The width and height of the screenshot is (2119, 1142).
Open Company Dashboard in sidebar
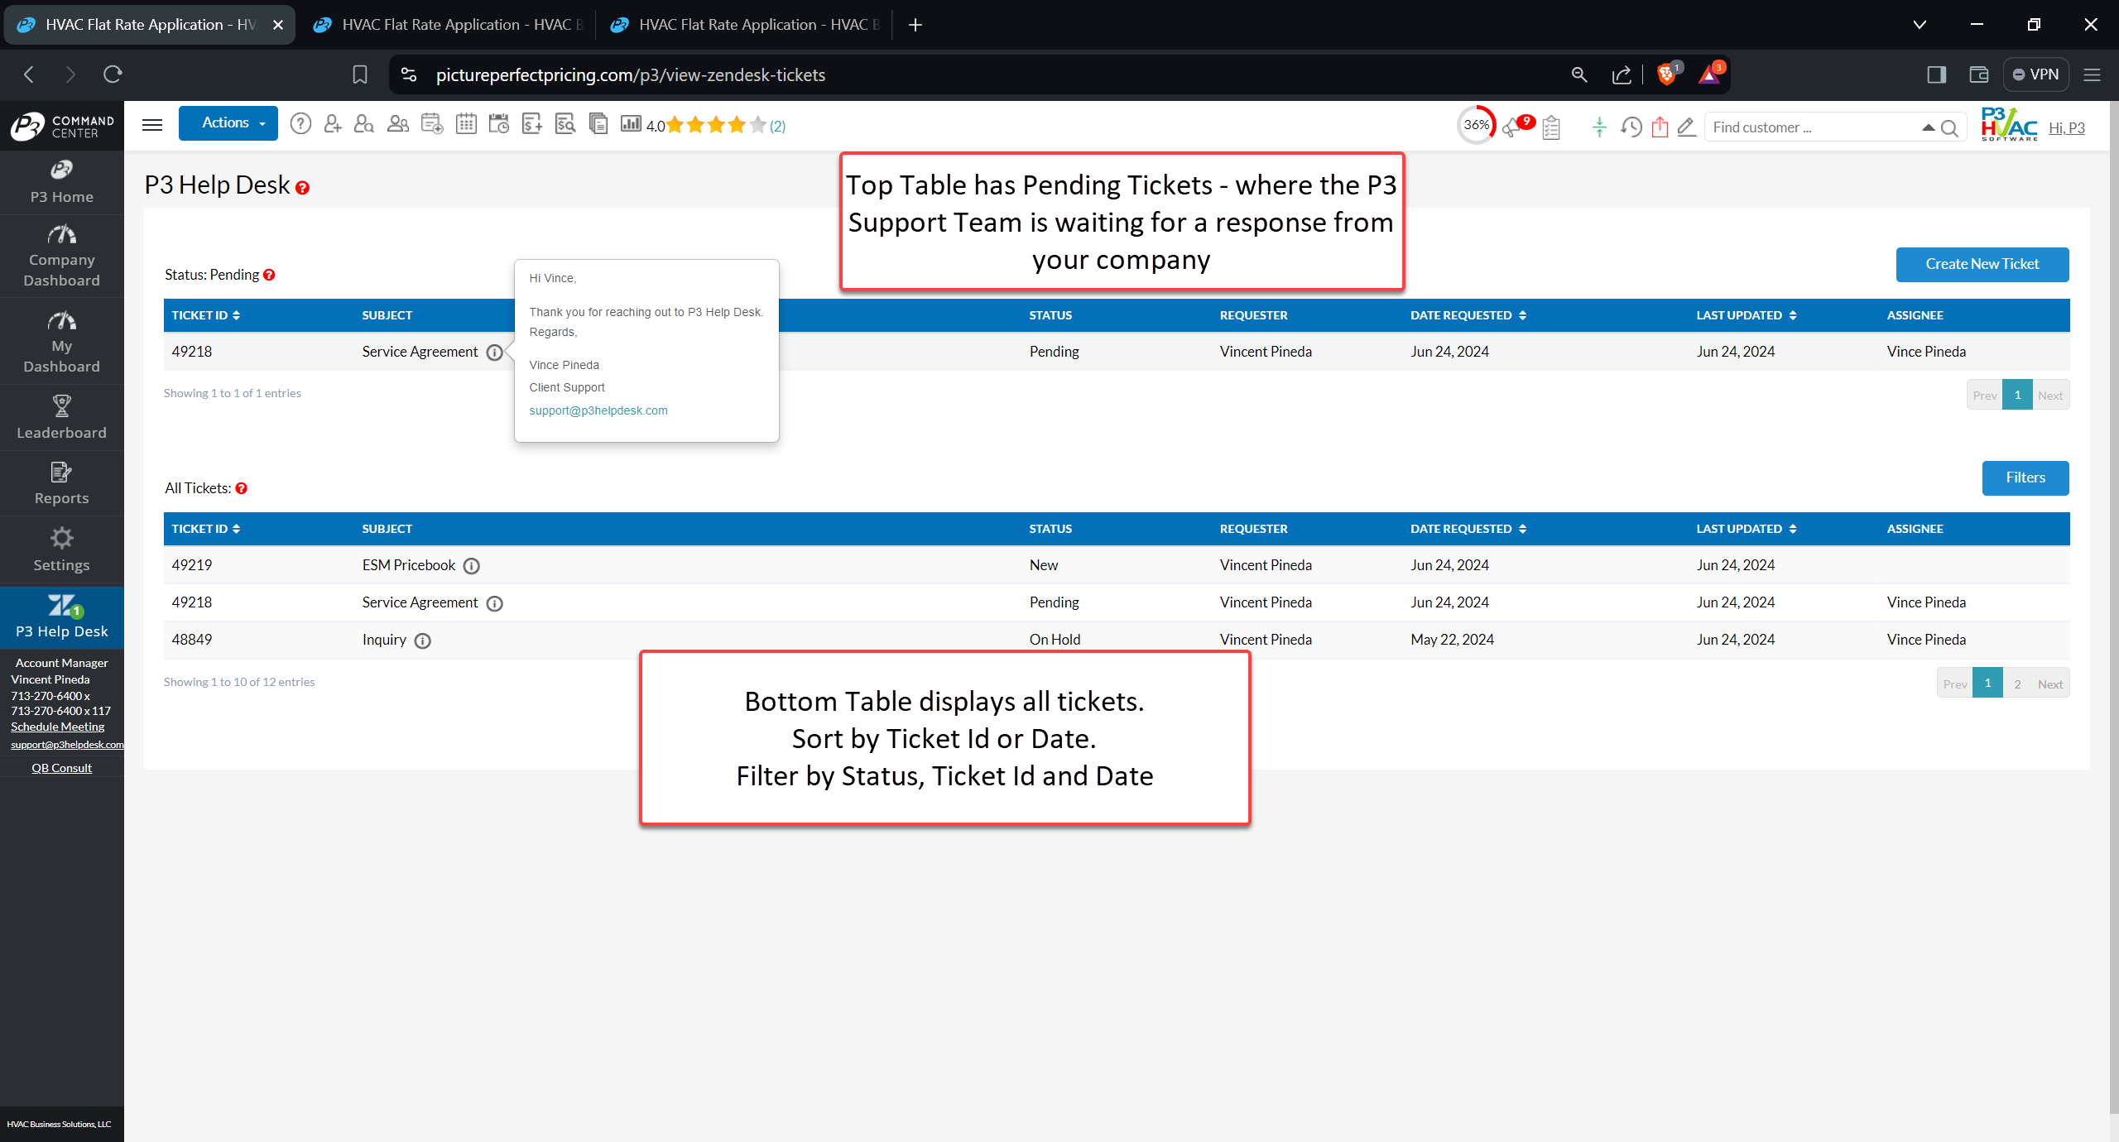tap(62, 257)
